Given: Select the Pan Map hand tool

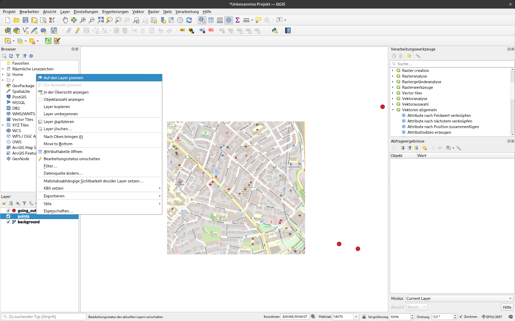Looking at the screenshot, I should tap(65, 20).
